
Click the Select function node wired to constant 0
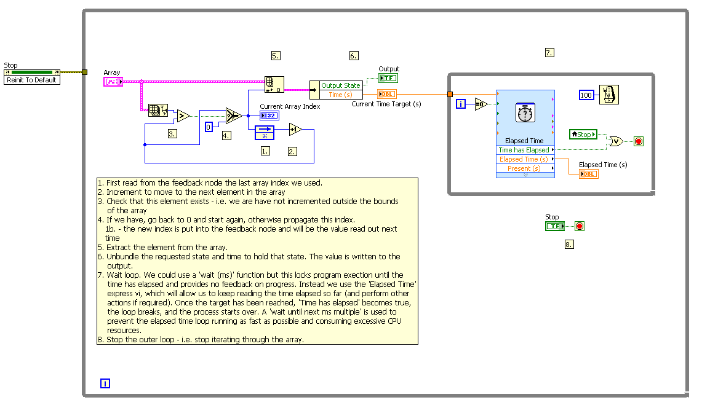(x=234, y=115)
